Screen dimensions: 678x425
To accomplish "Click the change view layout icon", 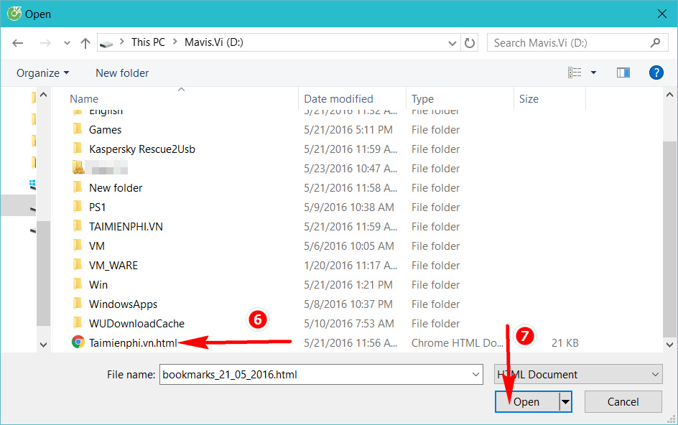I will tap(575, 73).
